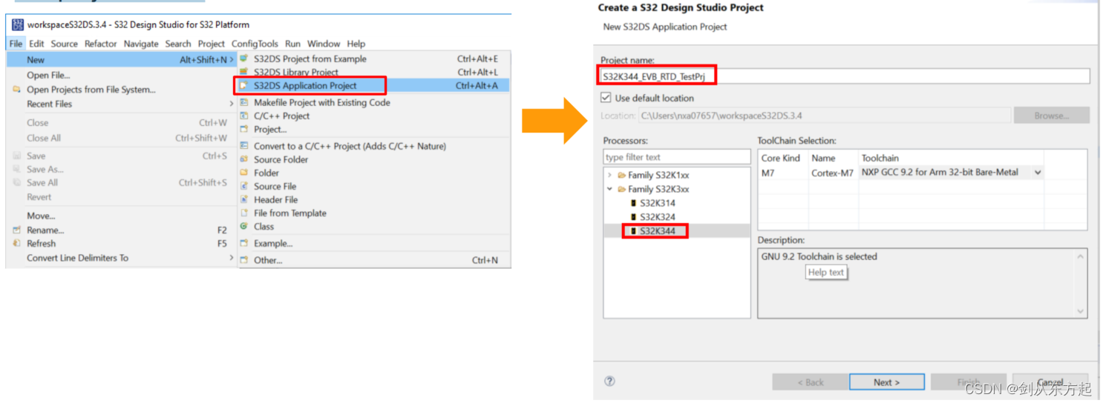Click the Source Folder icon
The width and height of the screenshot is (1103, 403).
tap(243, 159)
